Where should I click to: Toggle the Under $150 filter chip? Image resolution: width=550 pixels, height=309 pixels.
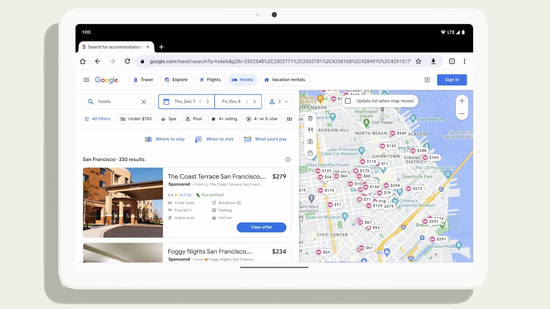136,119
